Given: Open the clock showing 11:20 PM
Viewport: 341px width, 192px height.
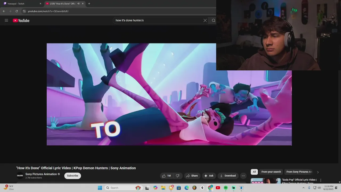Looking at the screenshot, I should pyautogui.click(x=329, y=188).
